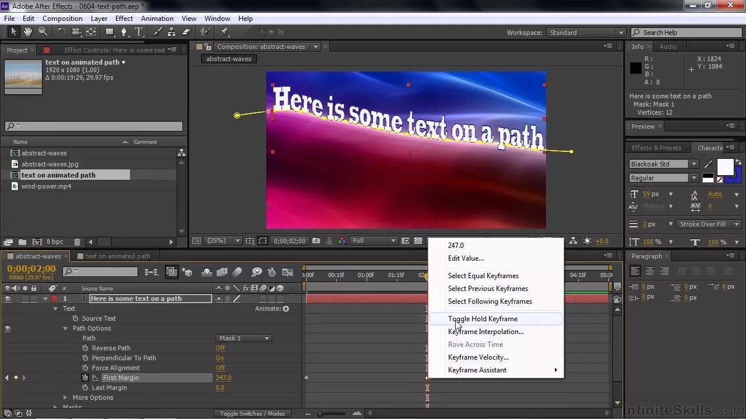Click the Motion Blur enable icon
This screenshot has height=419, width=746.
[x=237, y=272]
